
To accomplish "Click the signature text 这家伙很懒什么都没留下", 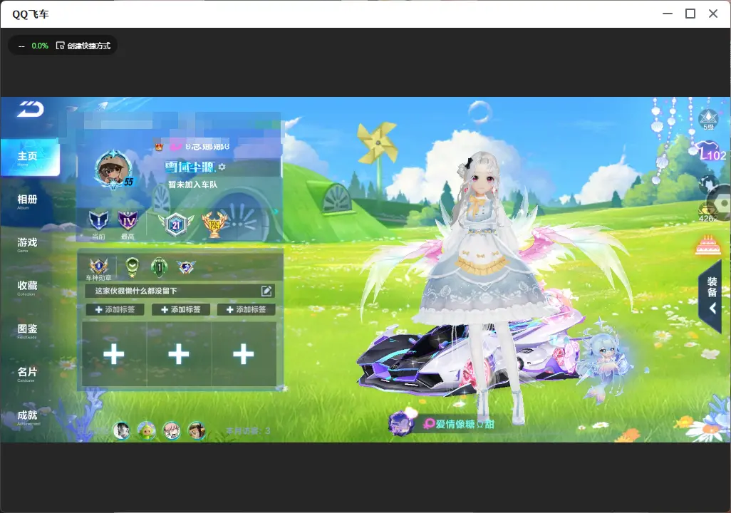I will 136,291.
